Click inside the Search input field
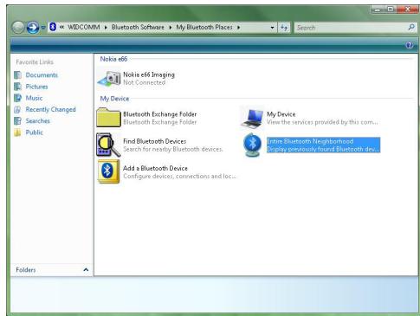Viewport: 420px width, 316px height. 351,28
